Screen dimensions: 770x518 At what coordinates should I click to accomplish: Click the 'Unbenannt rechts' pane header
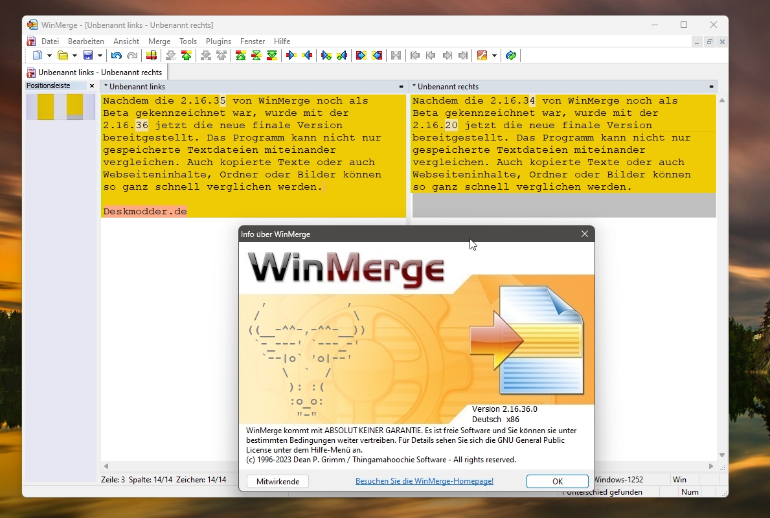coord(564,86)
